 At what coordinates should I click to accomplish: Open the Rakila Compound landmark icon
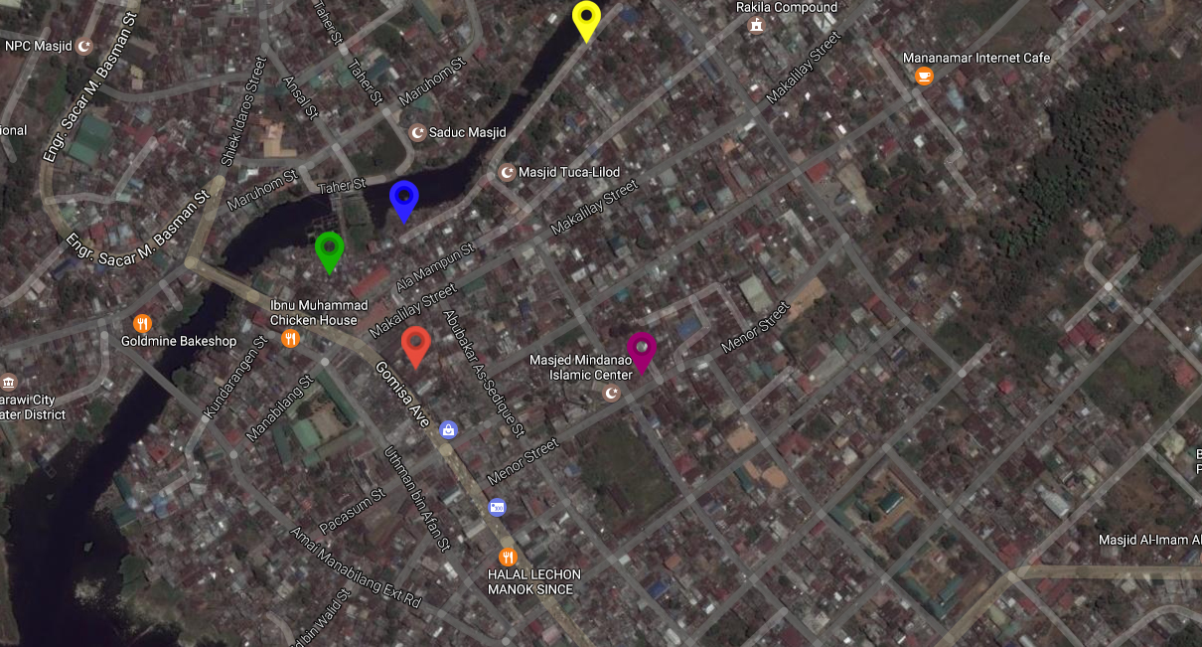757,25
